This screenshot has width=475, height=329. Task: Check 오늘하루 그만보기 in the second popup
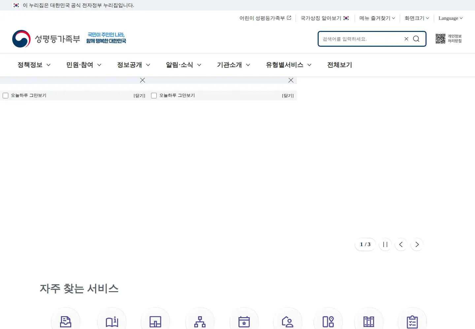coord(154,95)
